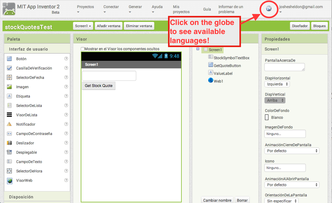
Task: Click the globe language icon
Action: [x=269, y=8]
